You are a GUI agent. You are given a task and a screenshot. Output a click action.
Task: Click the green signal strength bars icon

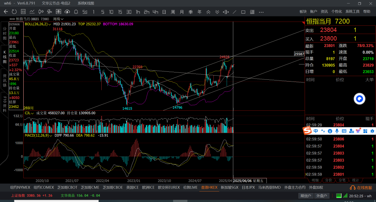tap(345, 195)
